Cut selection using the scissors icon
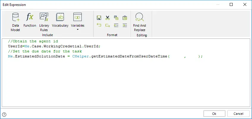Screen dimensions: 252x119 click(x=108, y=18)
